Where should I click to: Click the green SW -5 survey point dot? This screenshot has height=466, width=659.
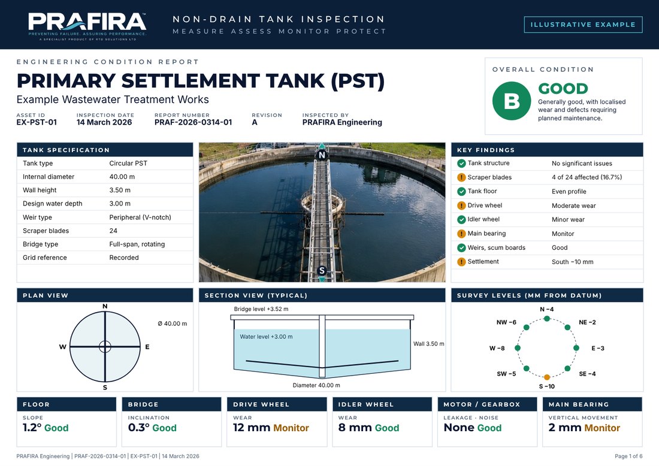(x=526, y=368)
